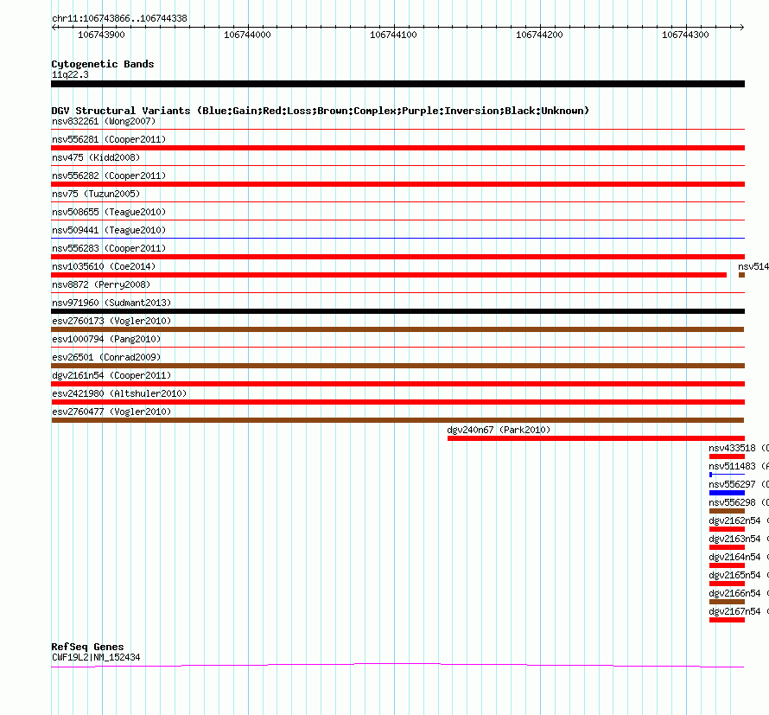Click the DGV Structural Variants track title
Image resolution: width=769 pixels, height=715 pixels.
click(x=320, y=111)
